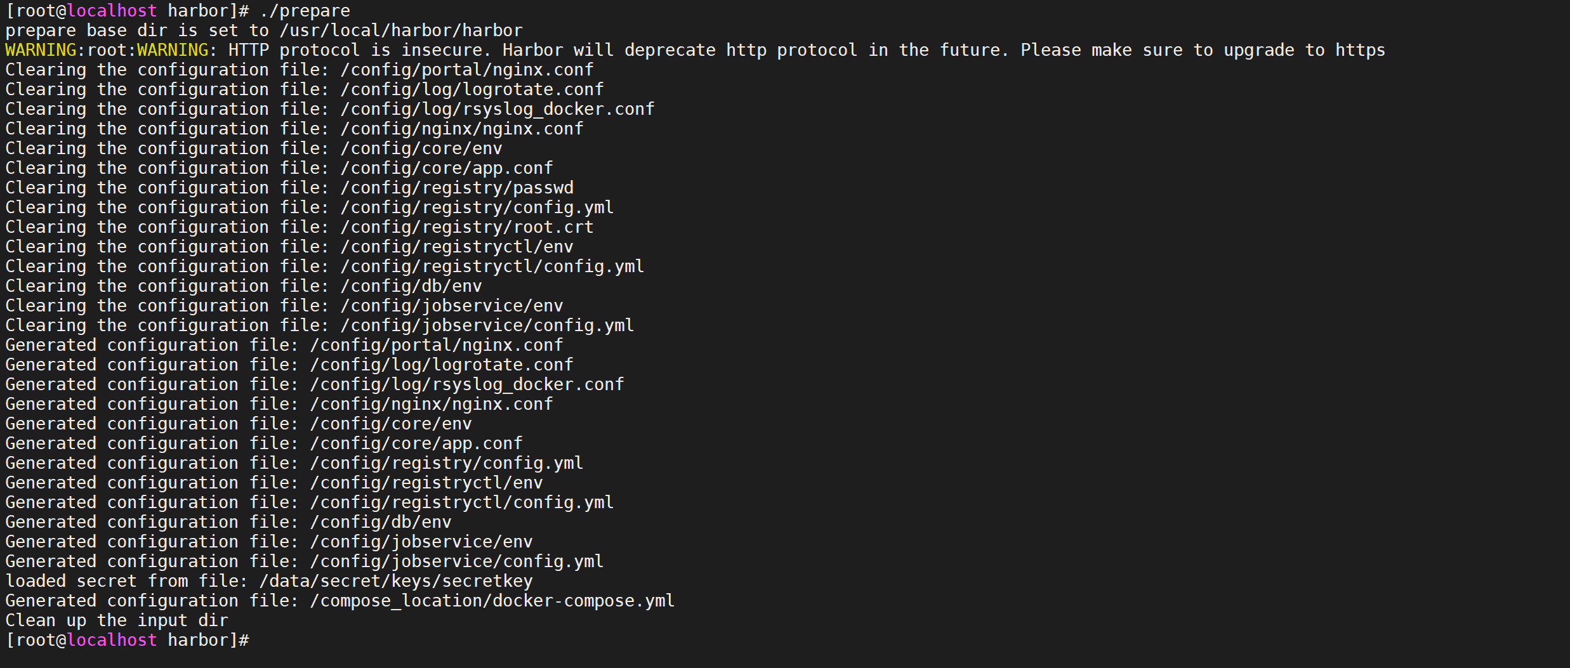Click the Clearing line for /config/jobservice/config.yml
The image size is (1570, 668).
tap(319, 325)
